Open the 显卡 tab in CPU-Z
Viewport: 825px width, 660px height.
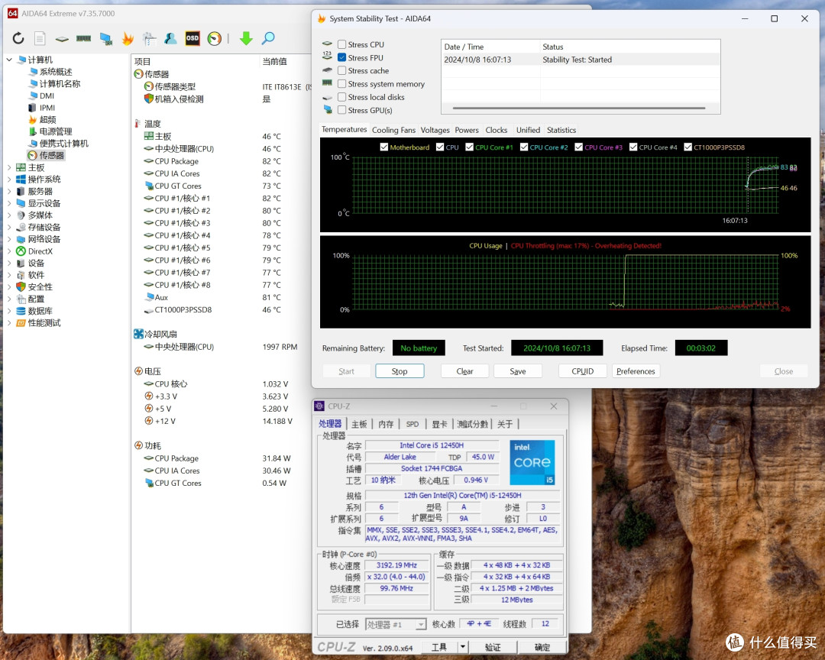click(439, 424)
